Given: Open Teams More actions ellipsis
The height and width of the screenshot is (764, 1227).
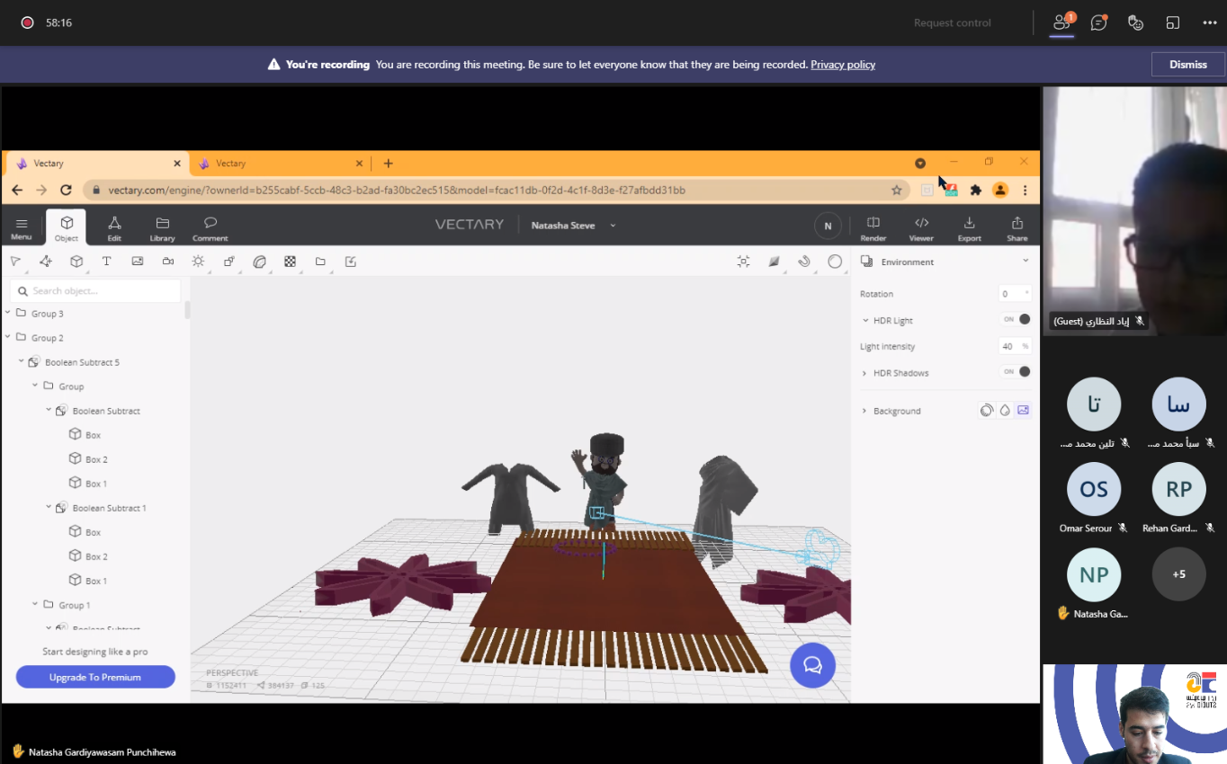Looking at the screenshot, I should coord(1210,22).
